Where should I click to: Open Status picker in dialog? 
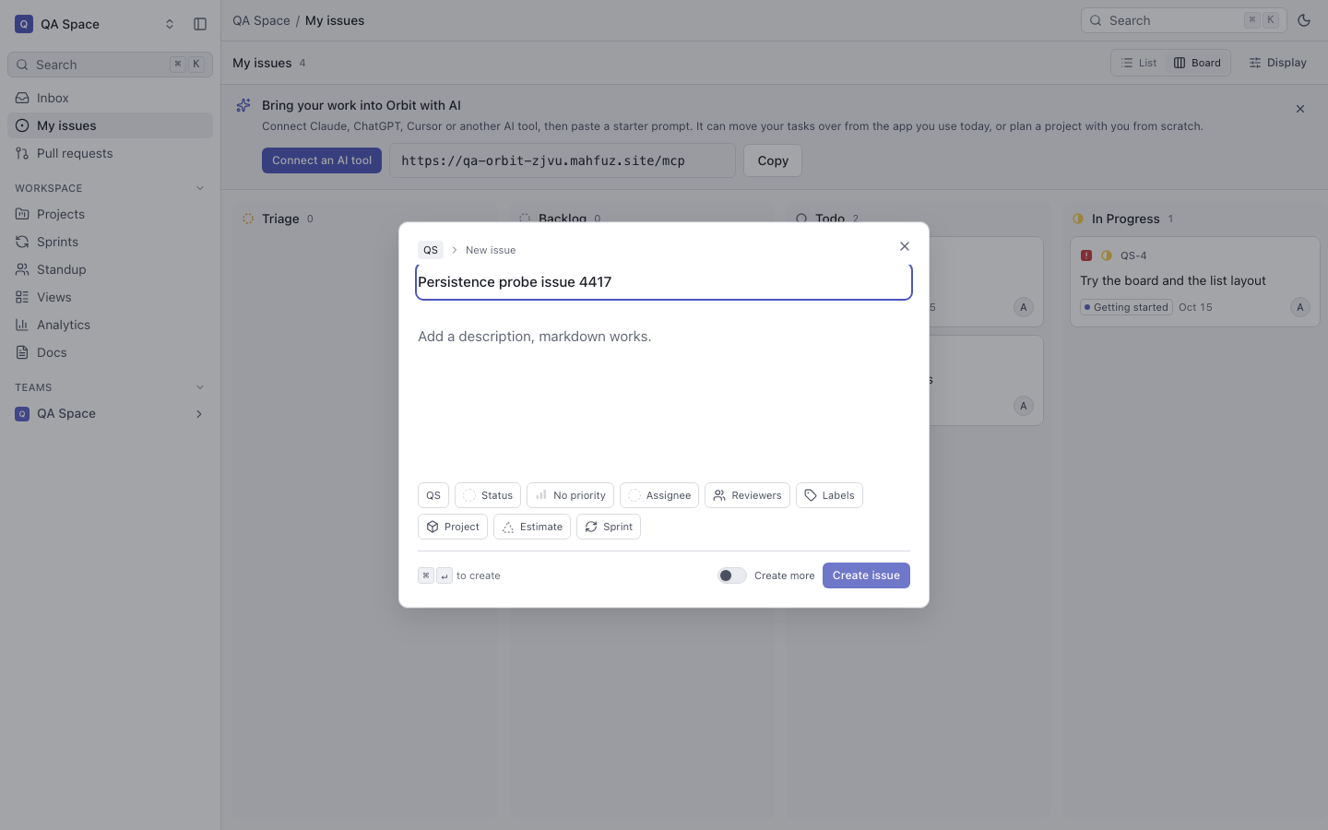[x=488, y=495]
